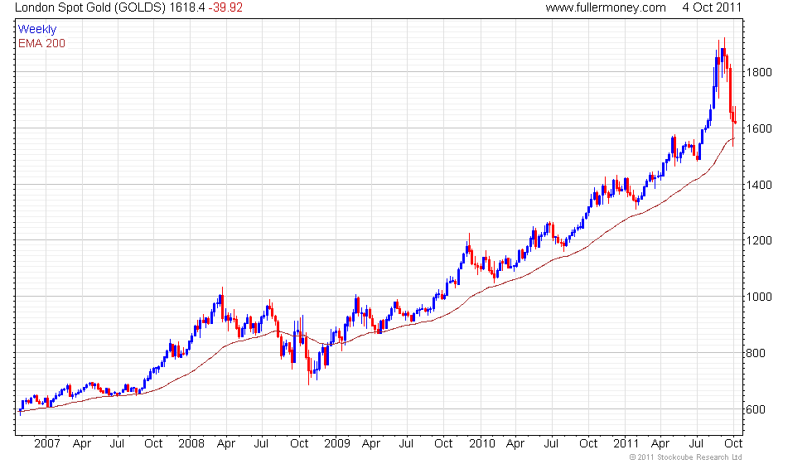Click the 'Apr' label after 2008
This screenshot has width=812, height=464.
[226, 444]
